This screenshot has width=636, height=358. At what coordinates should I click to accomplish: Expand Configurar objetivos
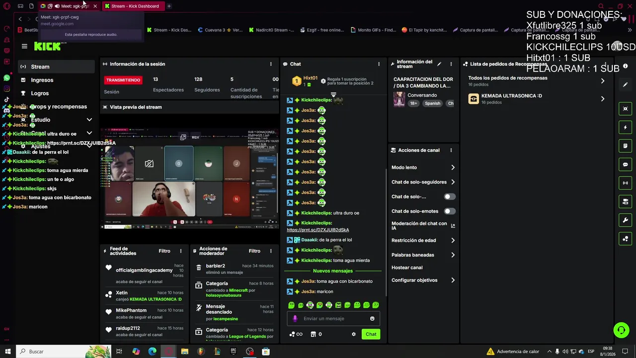(423, 280)
